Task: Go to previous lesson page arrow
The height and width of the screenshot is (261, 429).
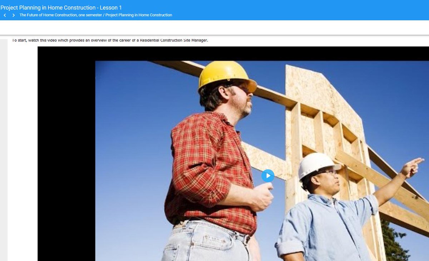Action: (5, 15)
